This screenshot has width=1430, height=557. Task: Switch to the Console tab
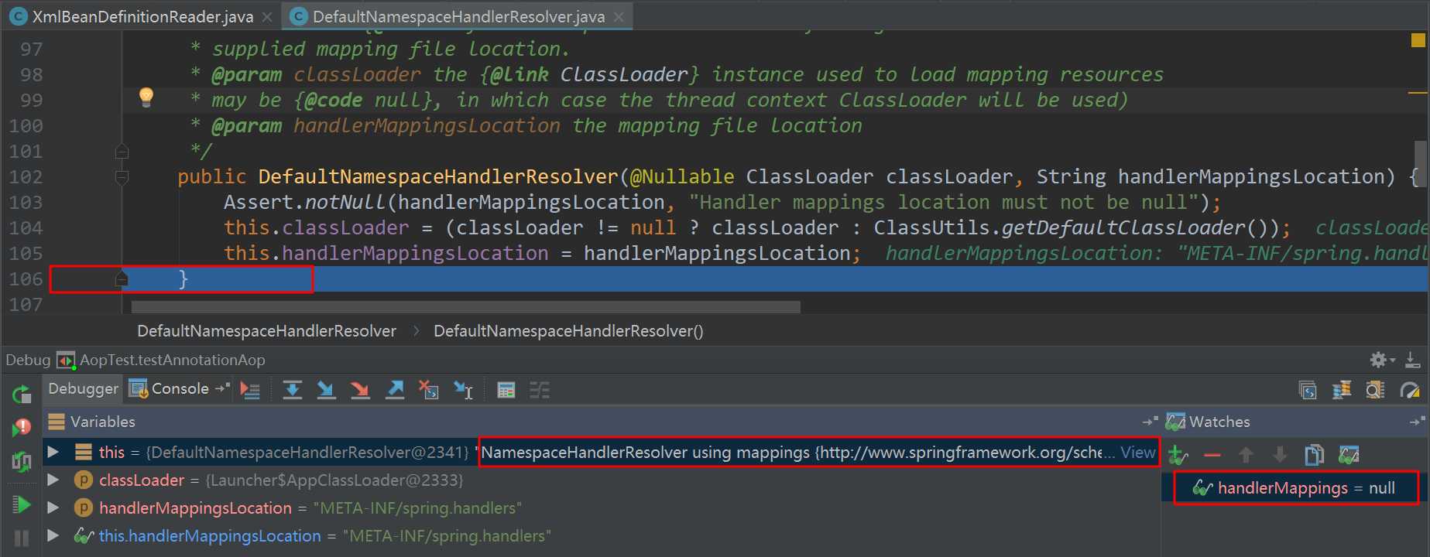(x=170, y=388)
